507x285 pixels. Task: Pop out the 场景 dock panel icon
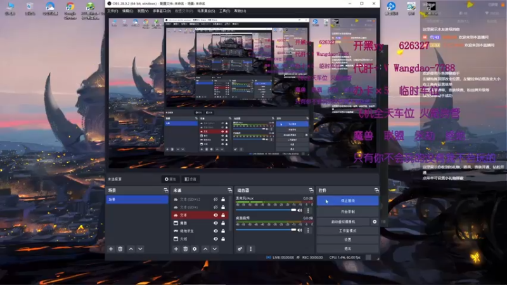click(166, 190)
